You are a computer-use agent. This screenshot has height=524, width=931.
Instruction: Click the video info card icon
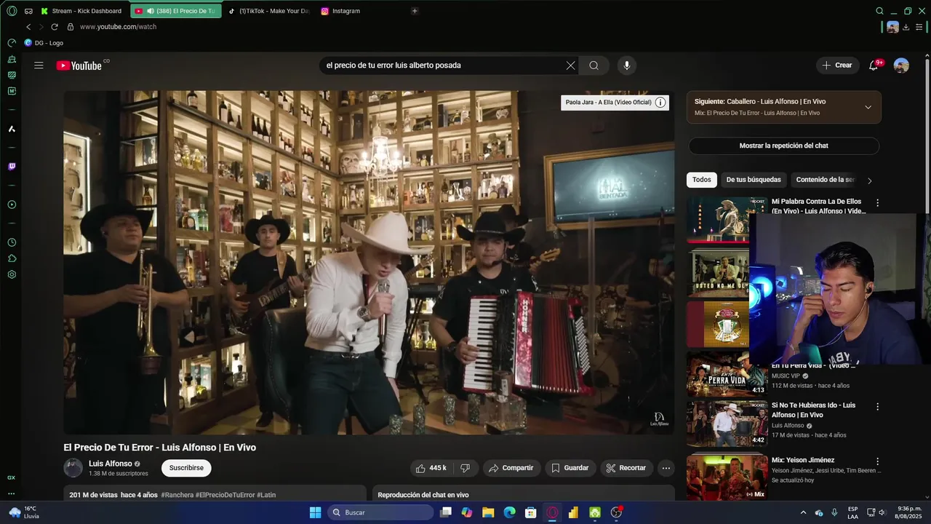[660, 103]
